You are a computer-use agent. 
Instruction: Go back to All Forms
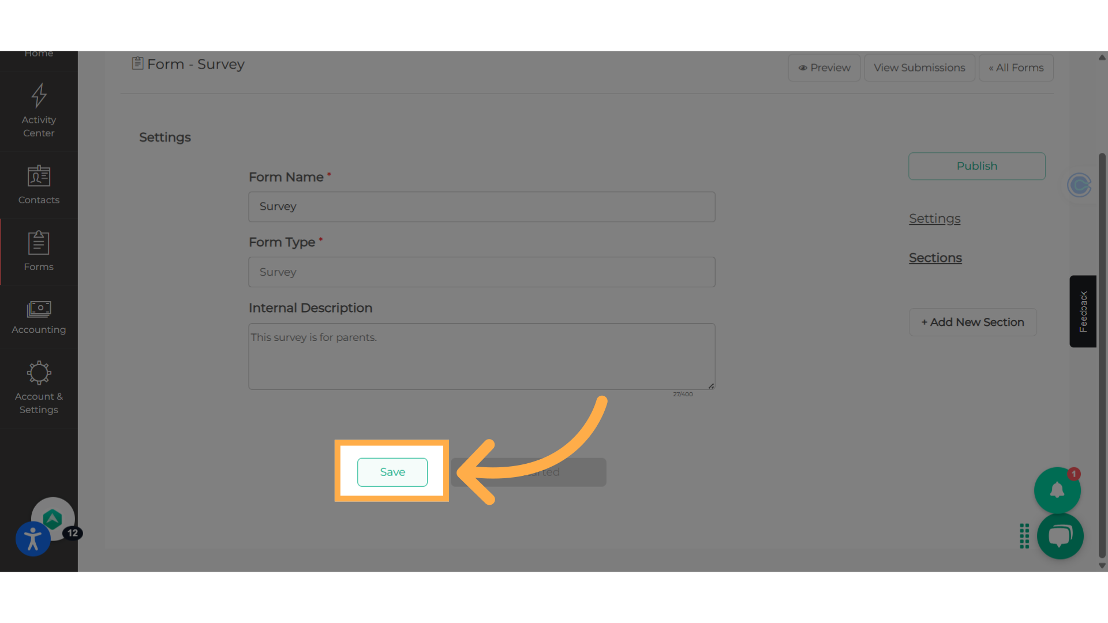click(1016, 67)
